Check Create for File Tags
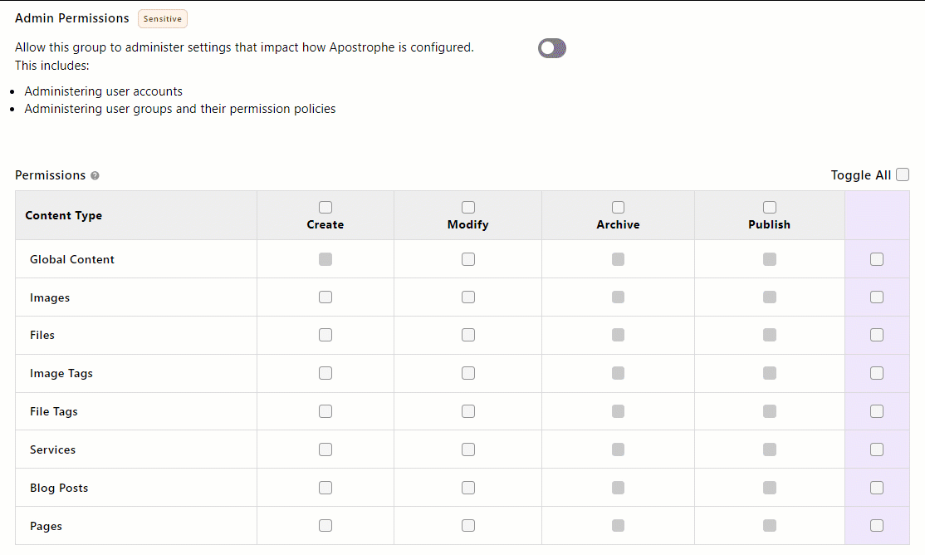 (x=325, y=411)
